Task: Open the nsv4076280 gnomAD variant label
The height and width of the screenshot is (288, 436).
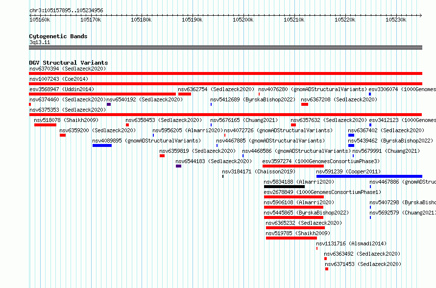Action: pyautogui.click(x=313, y=89)
